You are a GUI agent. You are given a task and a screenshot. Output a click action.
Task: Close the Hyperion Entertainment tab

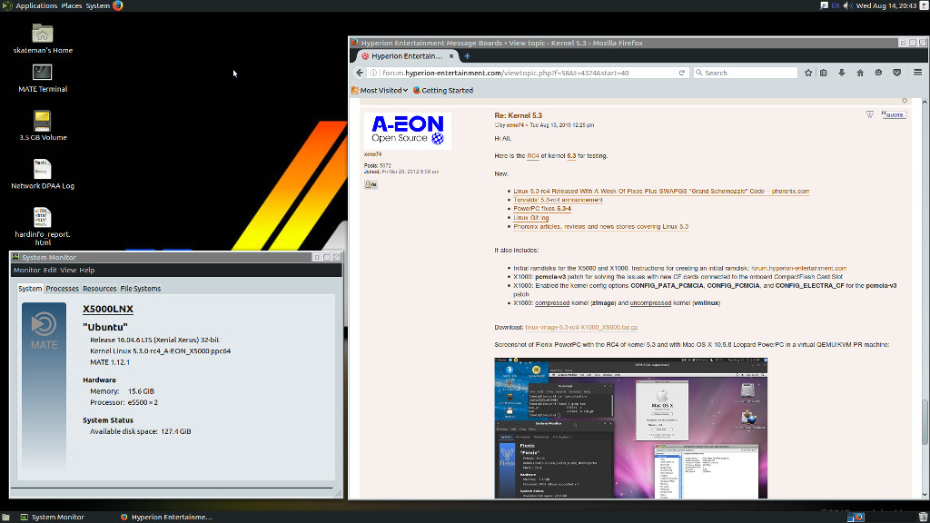pos(451,56)
